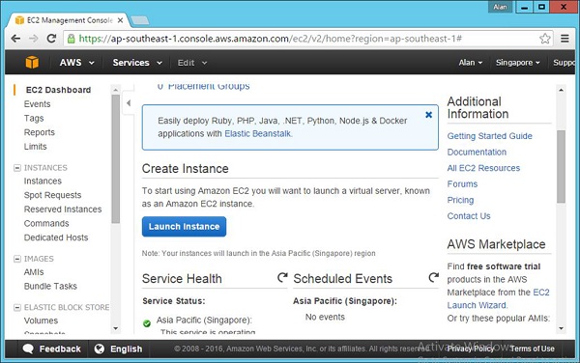Screen dimensions: 580x363
Task: Collapse the ELASTIC BLOCK STORE section
Action: (17, 308)
